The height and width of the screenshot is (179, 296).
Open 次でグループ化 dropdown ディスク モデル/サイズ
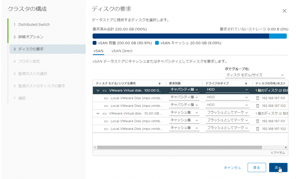click(x=255, y=75)
